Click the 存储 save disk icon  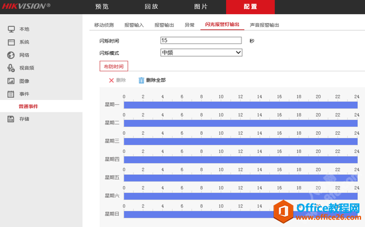pos(11,119)
